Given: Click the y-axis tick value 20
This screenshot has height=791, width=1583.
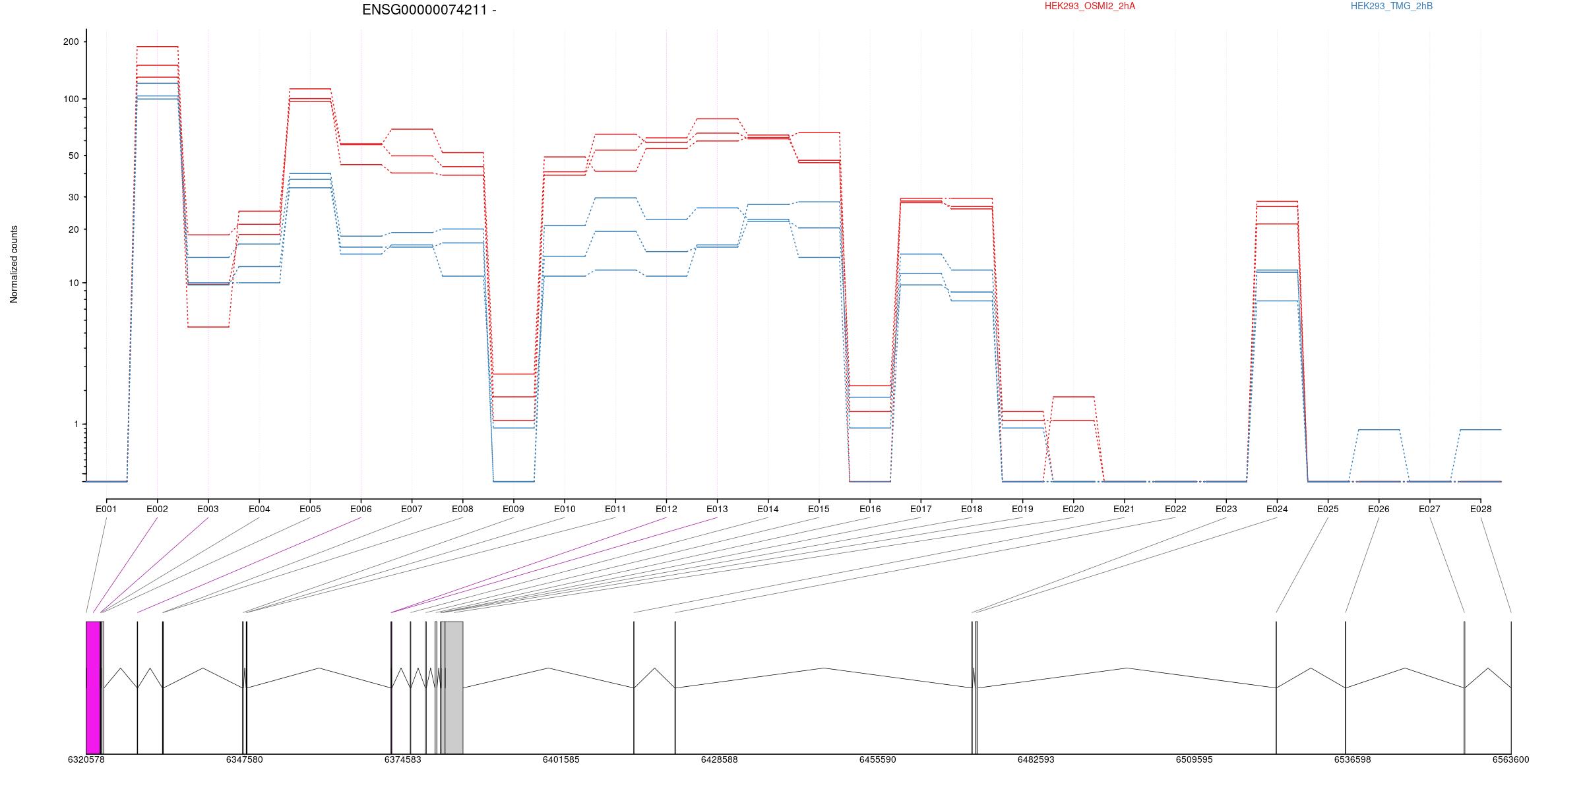Looking at the screenshot, I should point(73,229).
